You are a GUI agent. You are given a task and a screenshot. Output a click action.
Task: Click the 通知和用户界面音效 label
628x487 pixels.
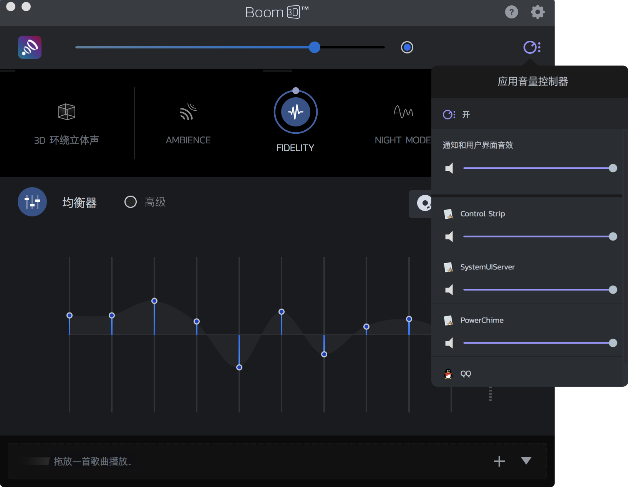478,145
